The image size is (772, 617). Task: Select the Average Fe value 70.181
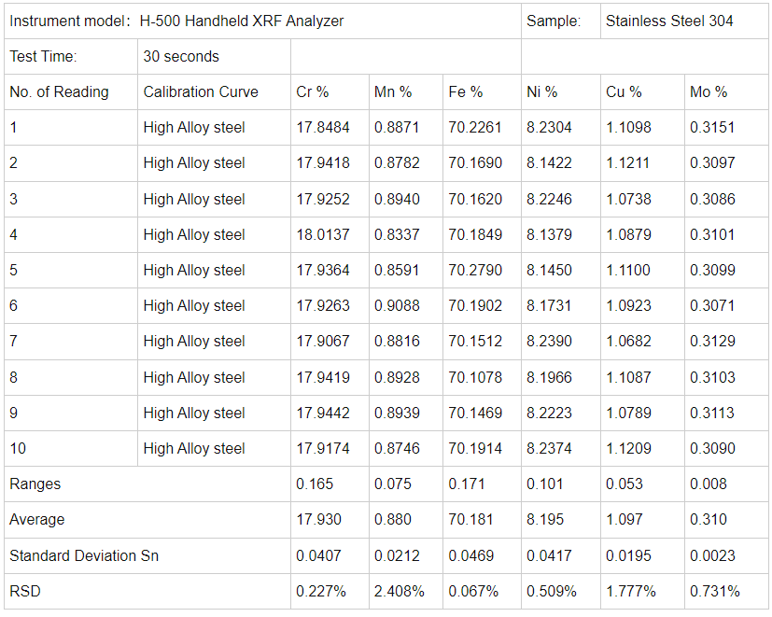click(471, 519)
